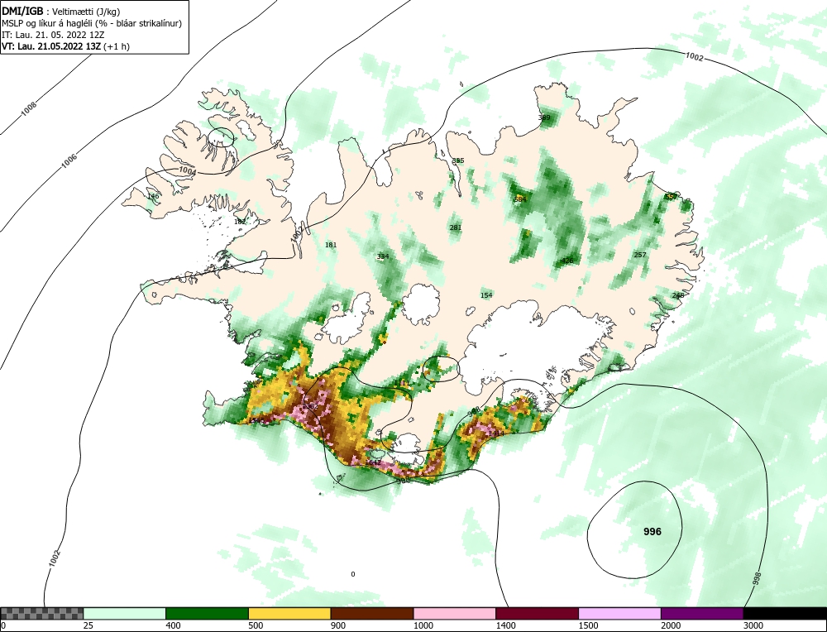Select the light mint 25–400 legend swatch
827x632 pixels.
pyautogui.click(x=125, y=613)
